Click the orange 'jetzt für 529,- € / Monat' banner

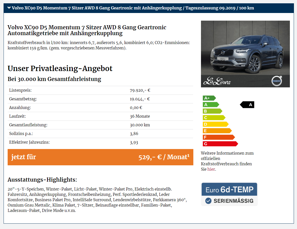(100, 157)
